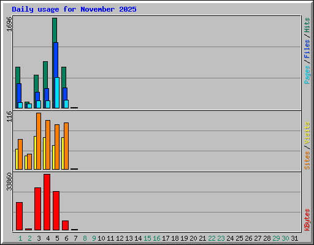Select the red KBytes bar for day 4
This screenshot has height=245, width=314.
[x=47, y=202]
